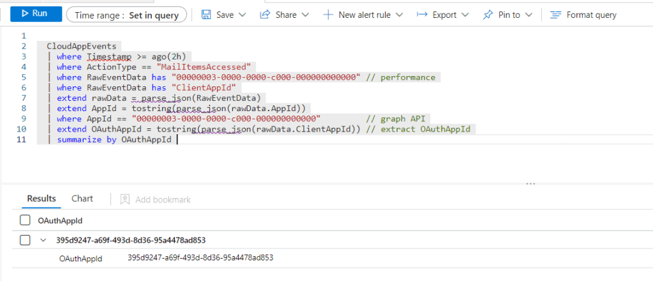Image resolution: width=653 pixels, height=281 pixels.
Task: Switch to the Chart tab
Action: pos(82,199)
